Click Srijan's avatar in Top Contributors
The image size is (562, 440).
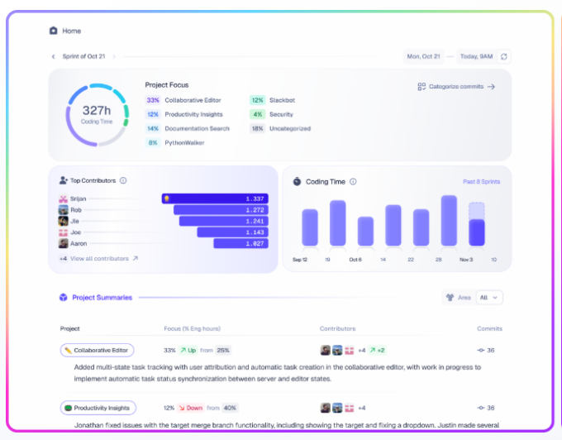pyautogui.click(x=63, y=198)
